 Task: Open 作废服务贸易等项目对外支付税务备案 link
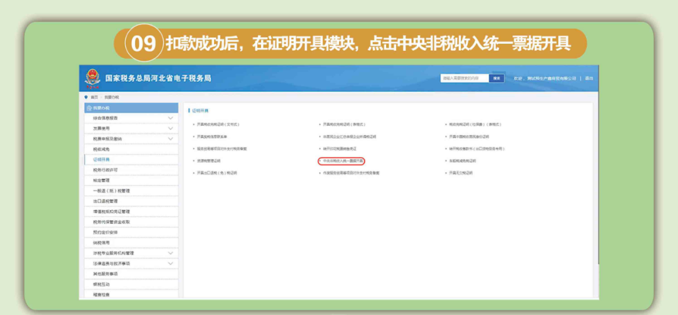point(351,173)
